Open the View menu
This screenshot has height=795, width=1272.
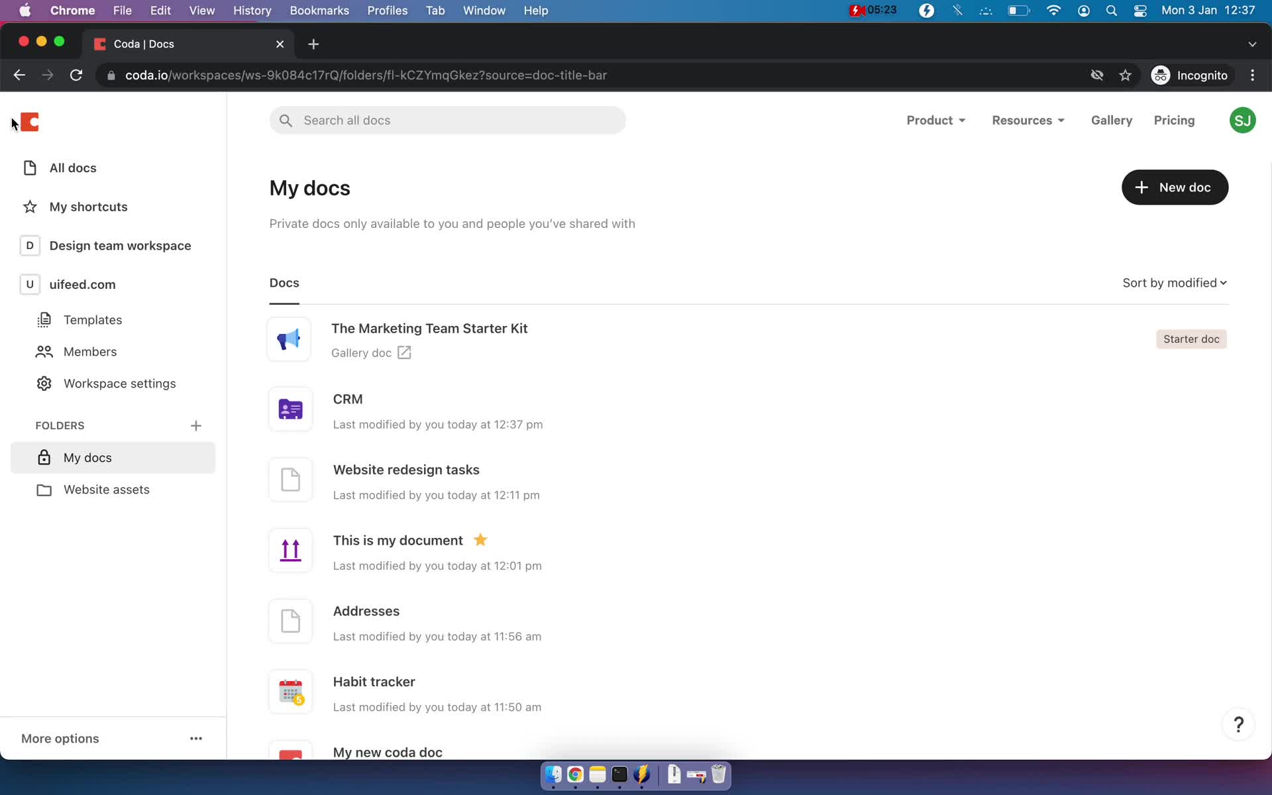tap(201, 11)
